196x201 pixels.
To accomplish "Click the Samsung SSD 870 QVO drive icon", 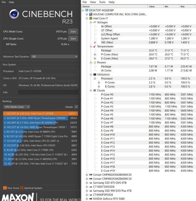I will (x=91, y=183).
